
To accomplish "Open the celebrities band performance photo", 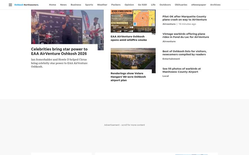I will click(x=67, y=27).
